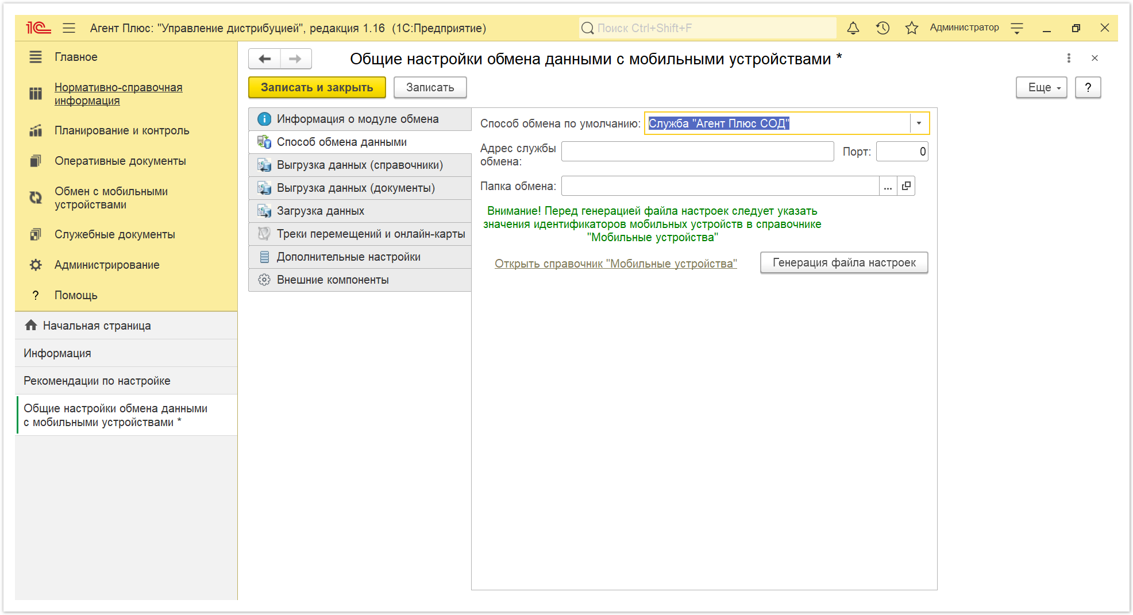Click the Главное lines icon

36,57
